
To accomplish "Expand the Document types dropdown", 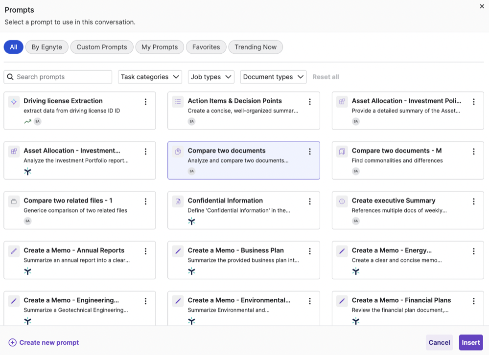I will tap(273, 77).
